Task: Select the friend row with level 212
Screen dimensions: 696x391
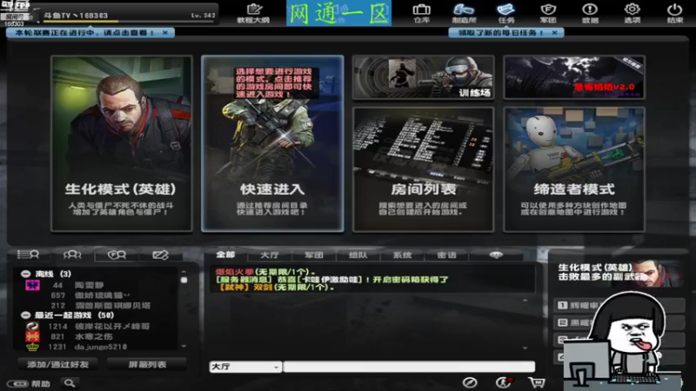Action: pos(96,306)
